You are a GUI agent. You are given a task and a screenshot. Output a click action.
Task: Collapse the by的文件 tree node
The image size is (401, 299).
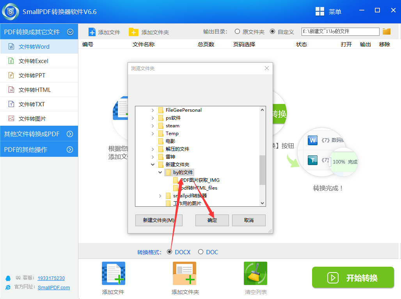point(160,172)
